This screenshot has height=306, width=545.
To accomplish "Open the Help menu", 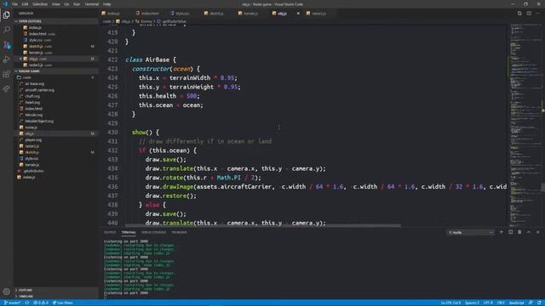I will click(x=106, y=4).
